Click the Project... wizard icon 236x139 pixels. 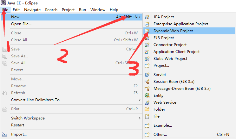click(147, 66)
